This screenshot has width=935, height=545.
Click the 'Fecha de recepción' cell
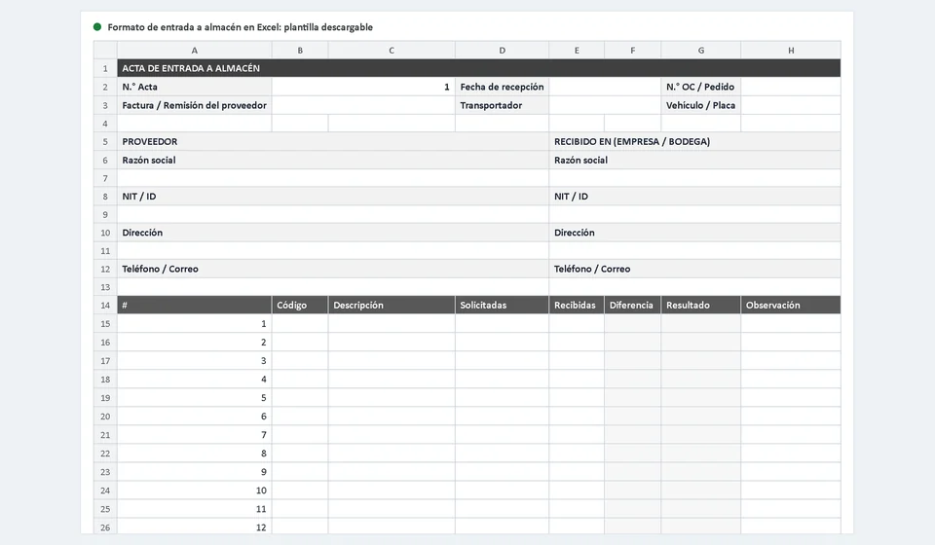[x=503, y=87]
